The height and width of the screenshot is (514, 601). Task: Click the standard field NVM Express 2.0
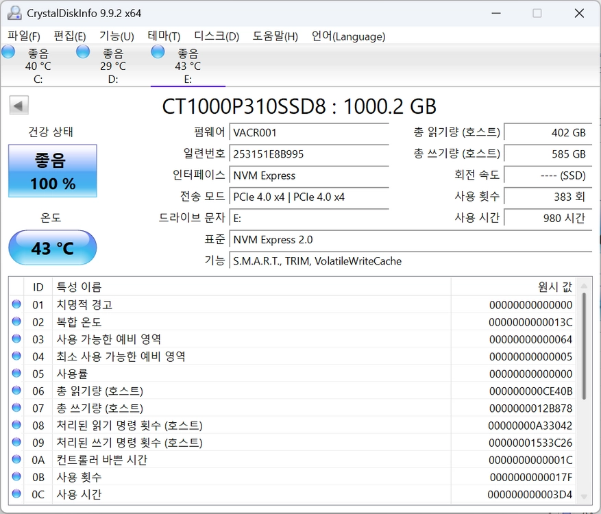[411, 240]
